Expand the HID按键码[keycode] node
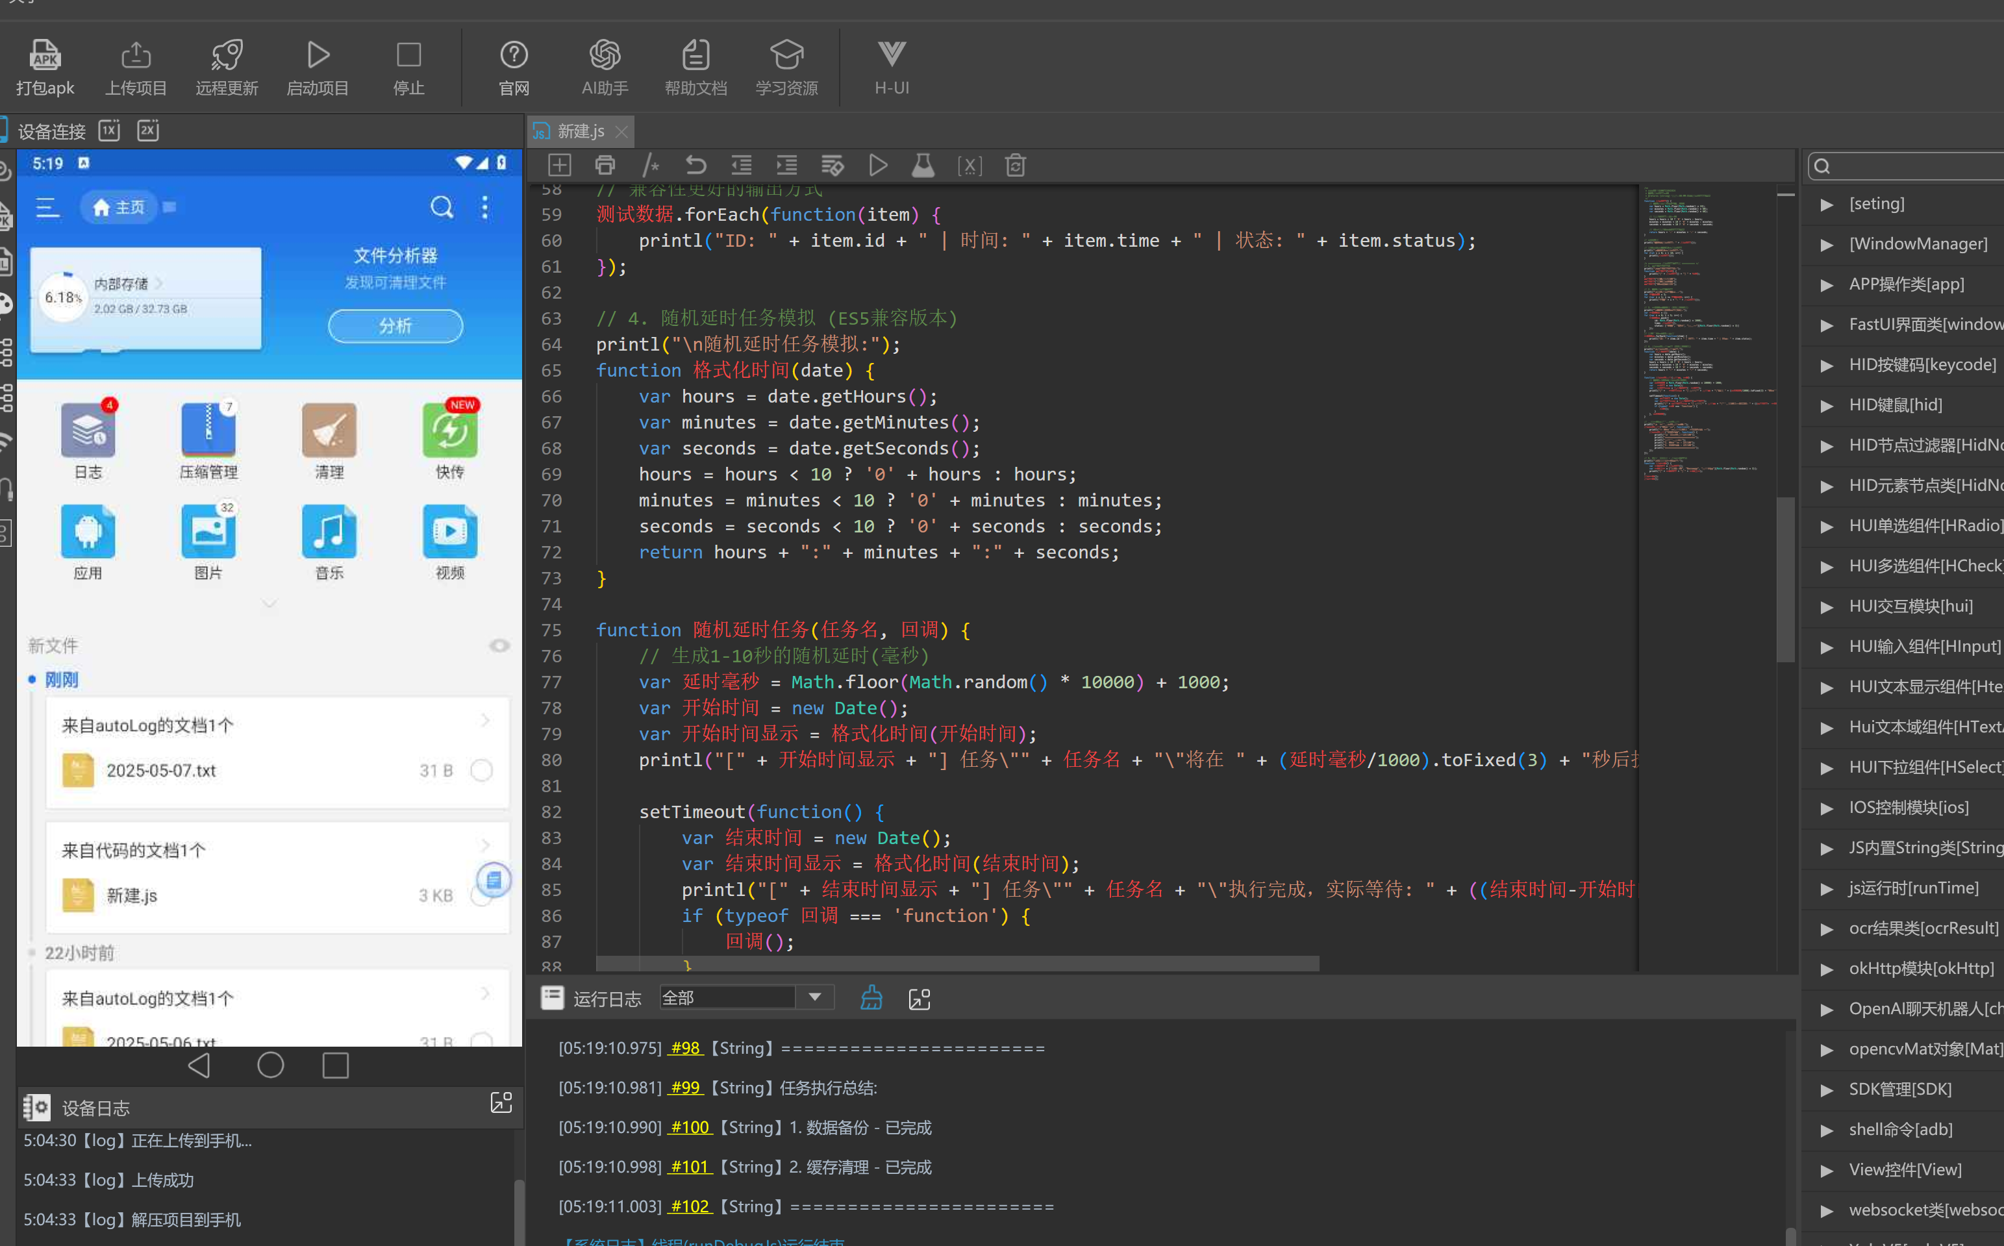 [x=1827, y=365]
